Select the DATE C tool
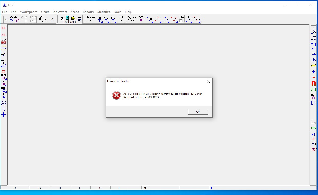 (4, 96)
